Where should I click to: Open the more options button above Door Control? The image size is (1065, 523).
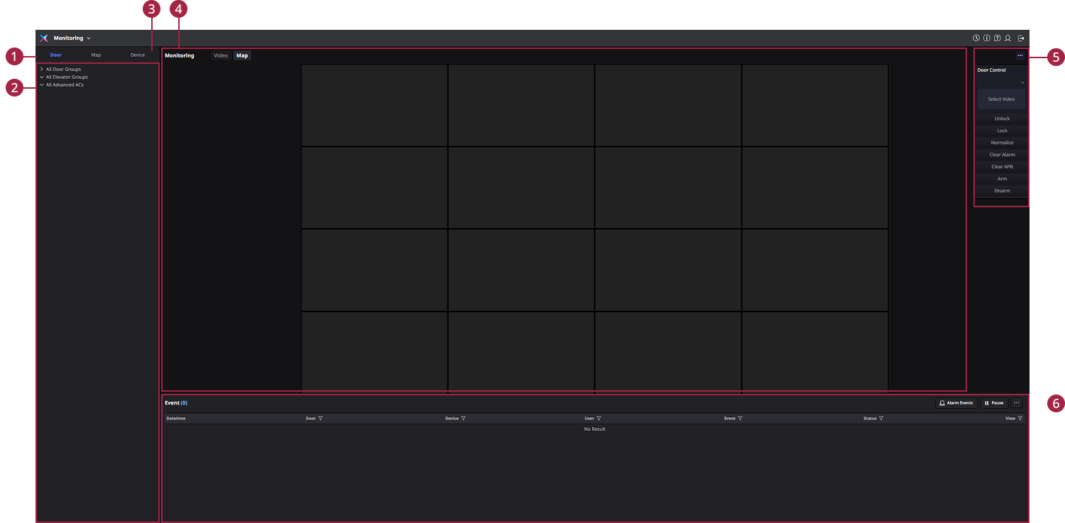[1020, 55]
